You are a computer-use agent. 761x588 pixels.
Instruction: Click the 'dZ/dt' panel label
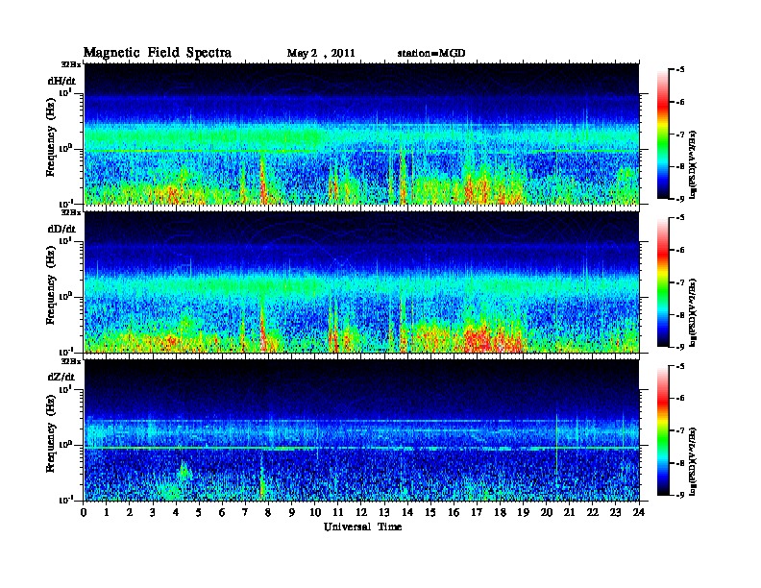(61, 377)
